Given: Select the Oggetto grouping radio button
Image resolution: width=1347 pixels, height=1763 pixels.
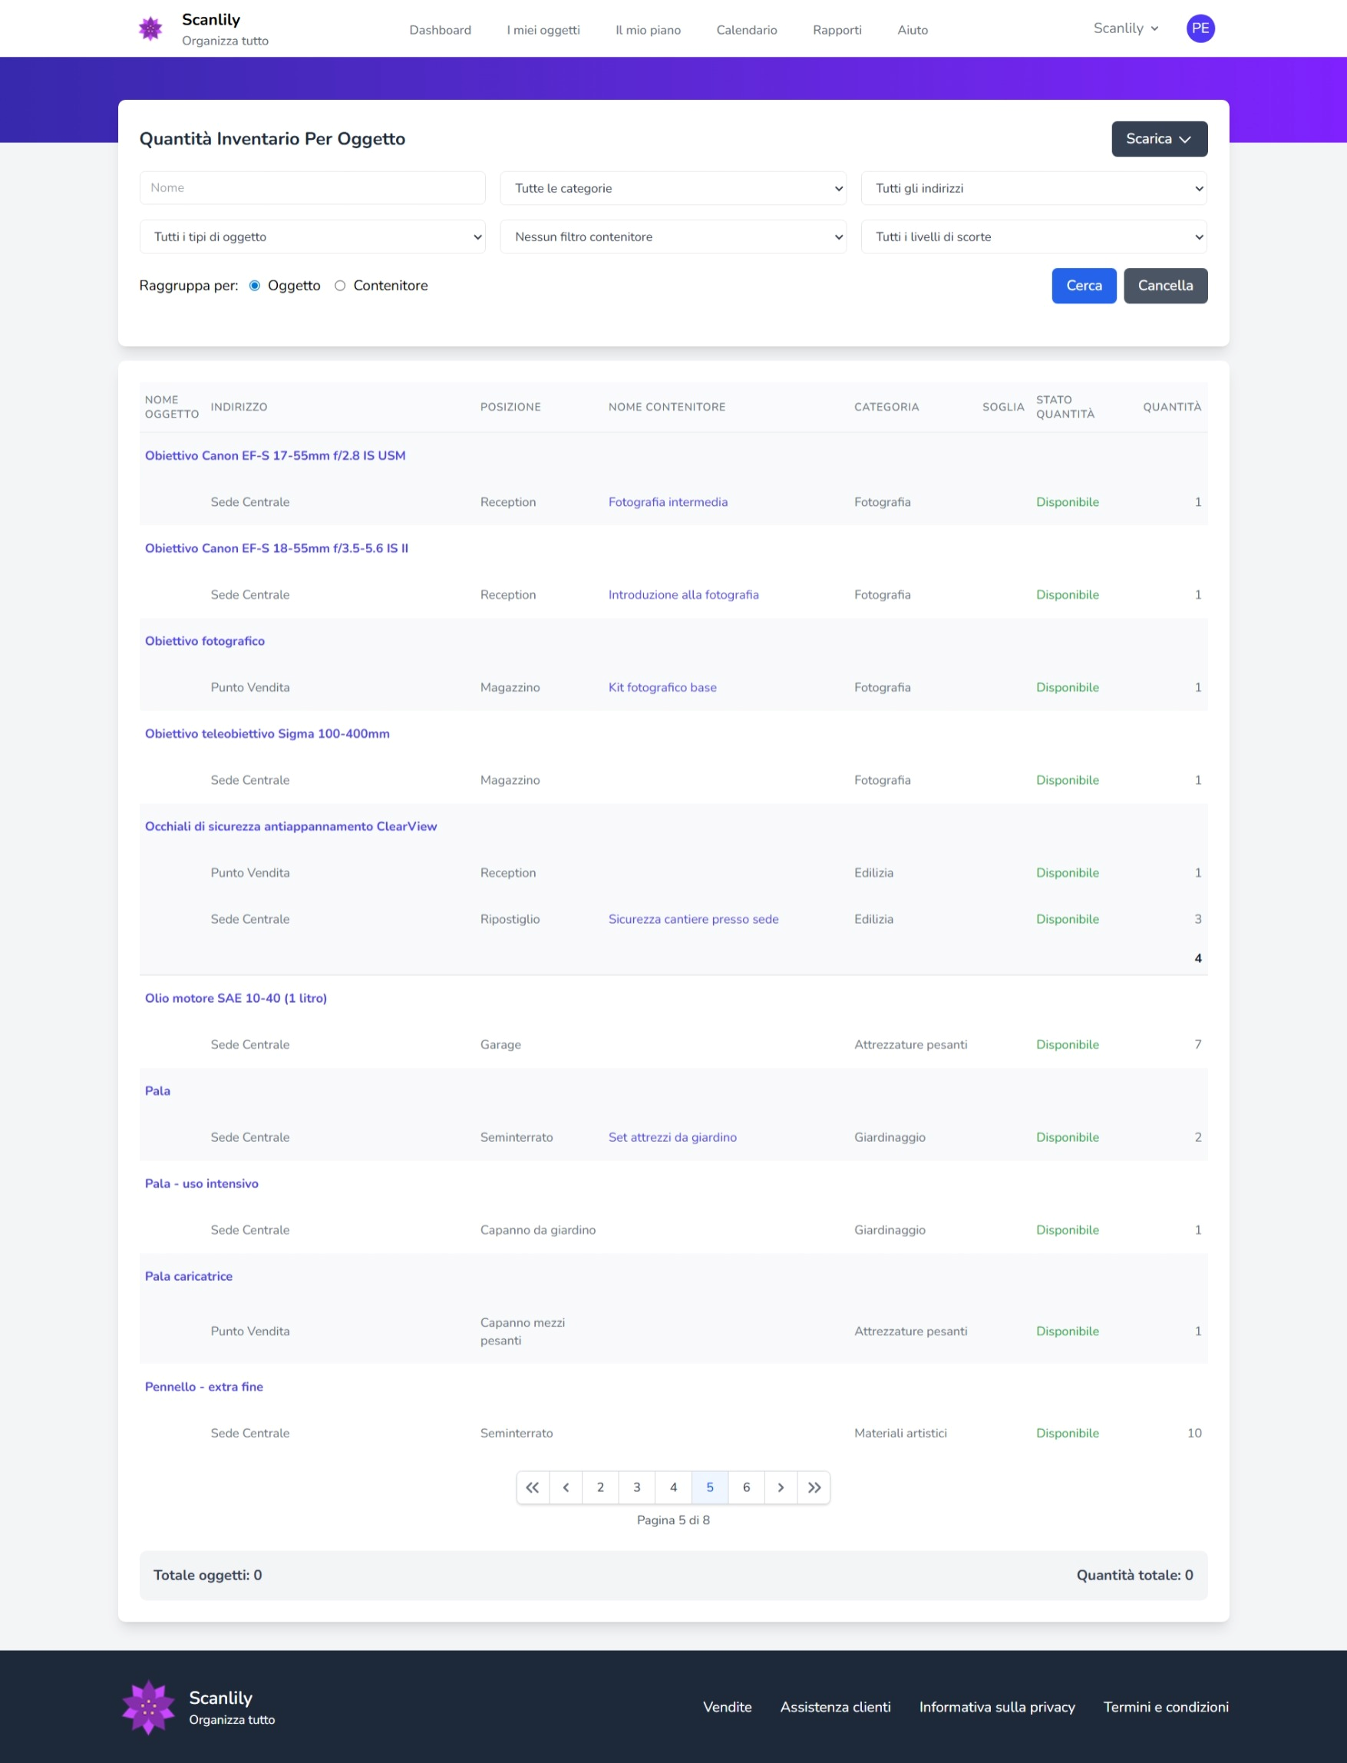Looking at the screenshot, I should [x=255, y=286].
